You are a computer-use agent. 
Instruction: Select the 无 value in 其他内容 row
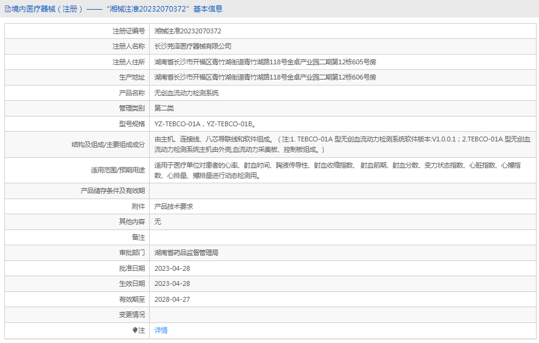[x=158, y=222]
